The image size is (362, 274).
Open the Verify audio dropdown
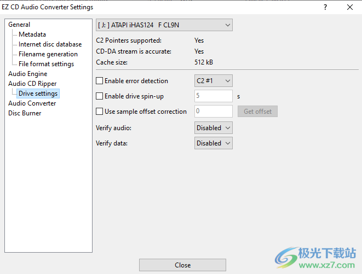click(214, 128)
